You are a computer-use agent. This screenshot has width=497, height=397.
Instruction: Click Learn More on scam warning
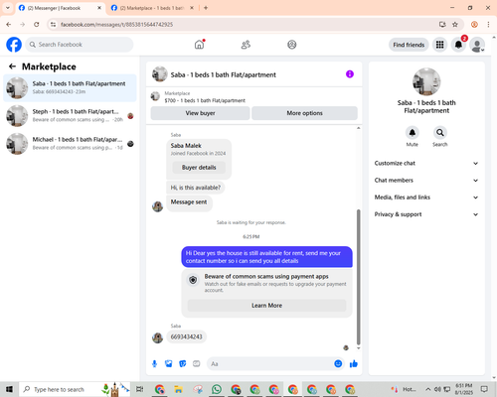point(266,306)
